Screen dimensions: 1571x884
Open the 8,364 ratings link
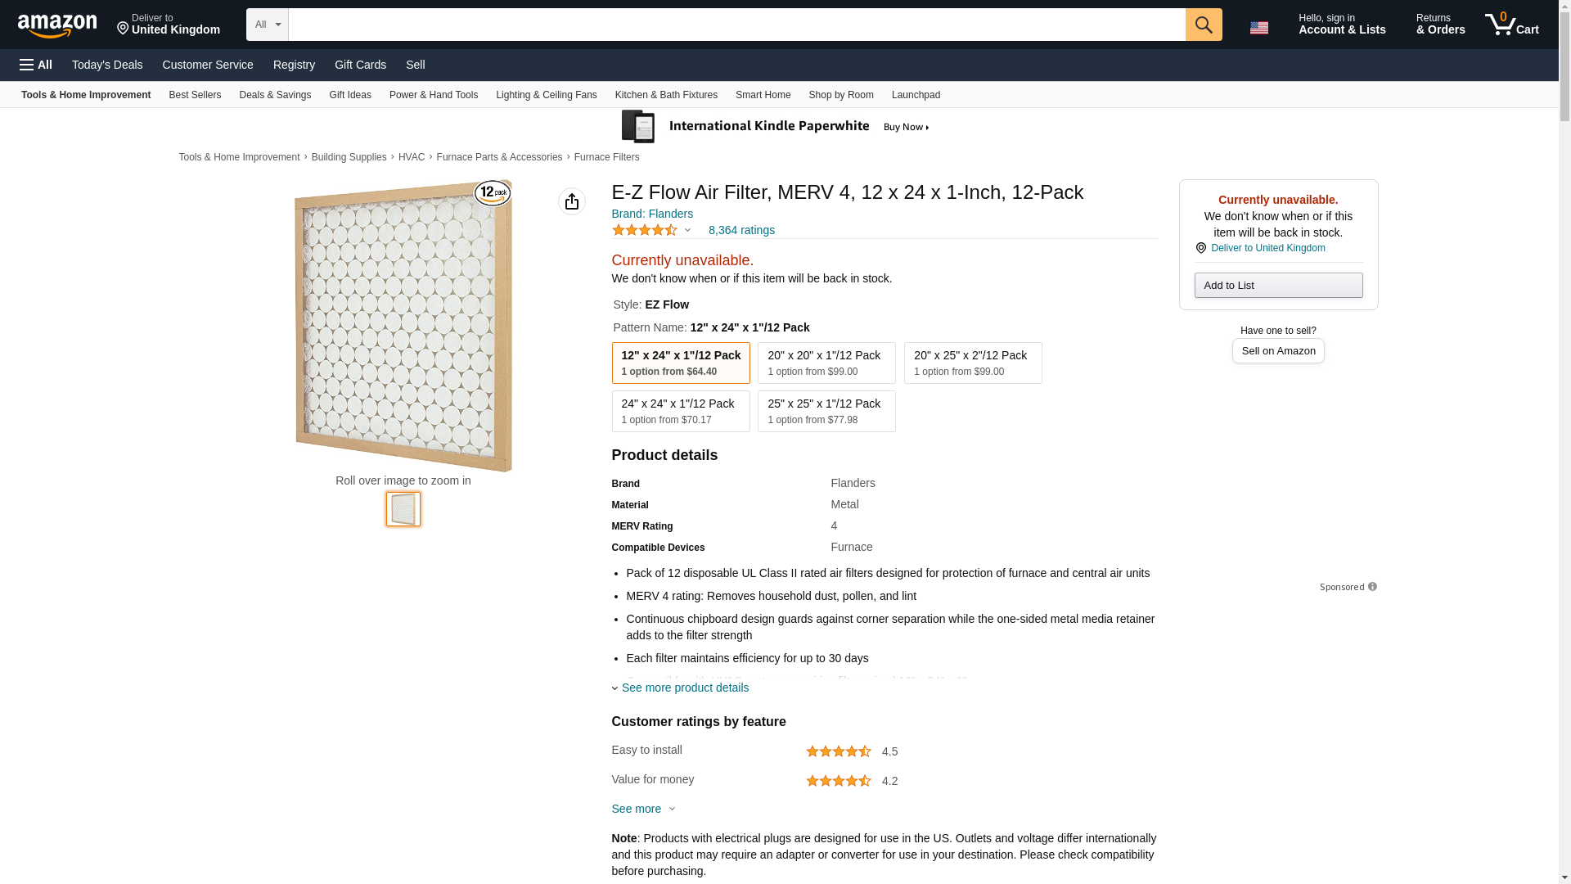[x=741, y=230]
